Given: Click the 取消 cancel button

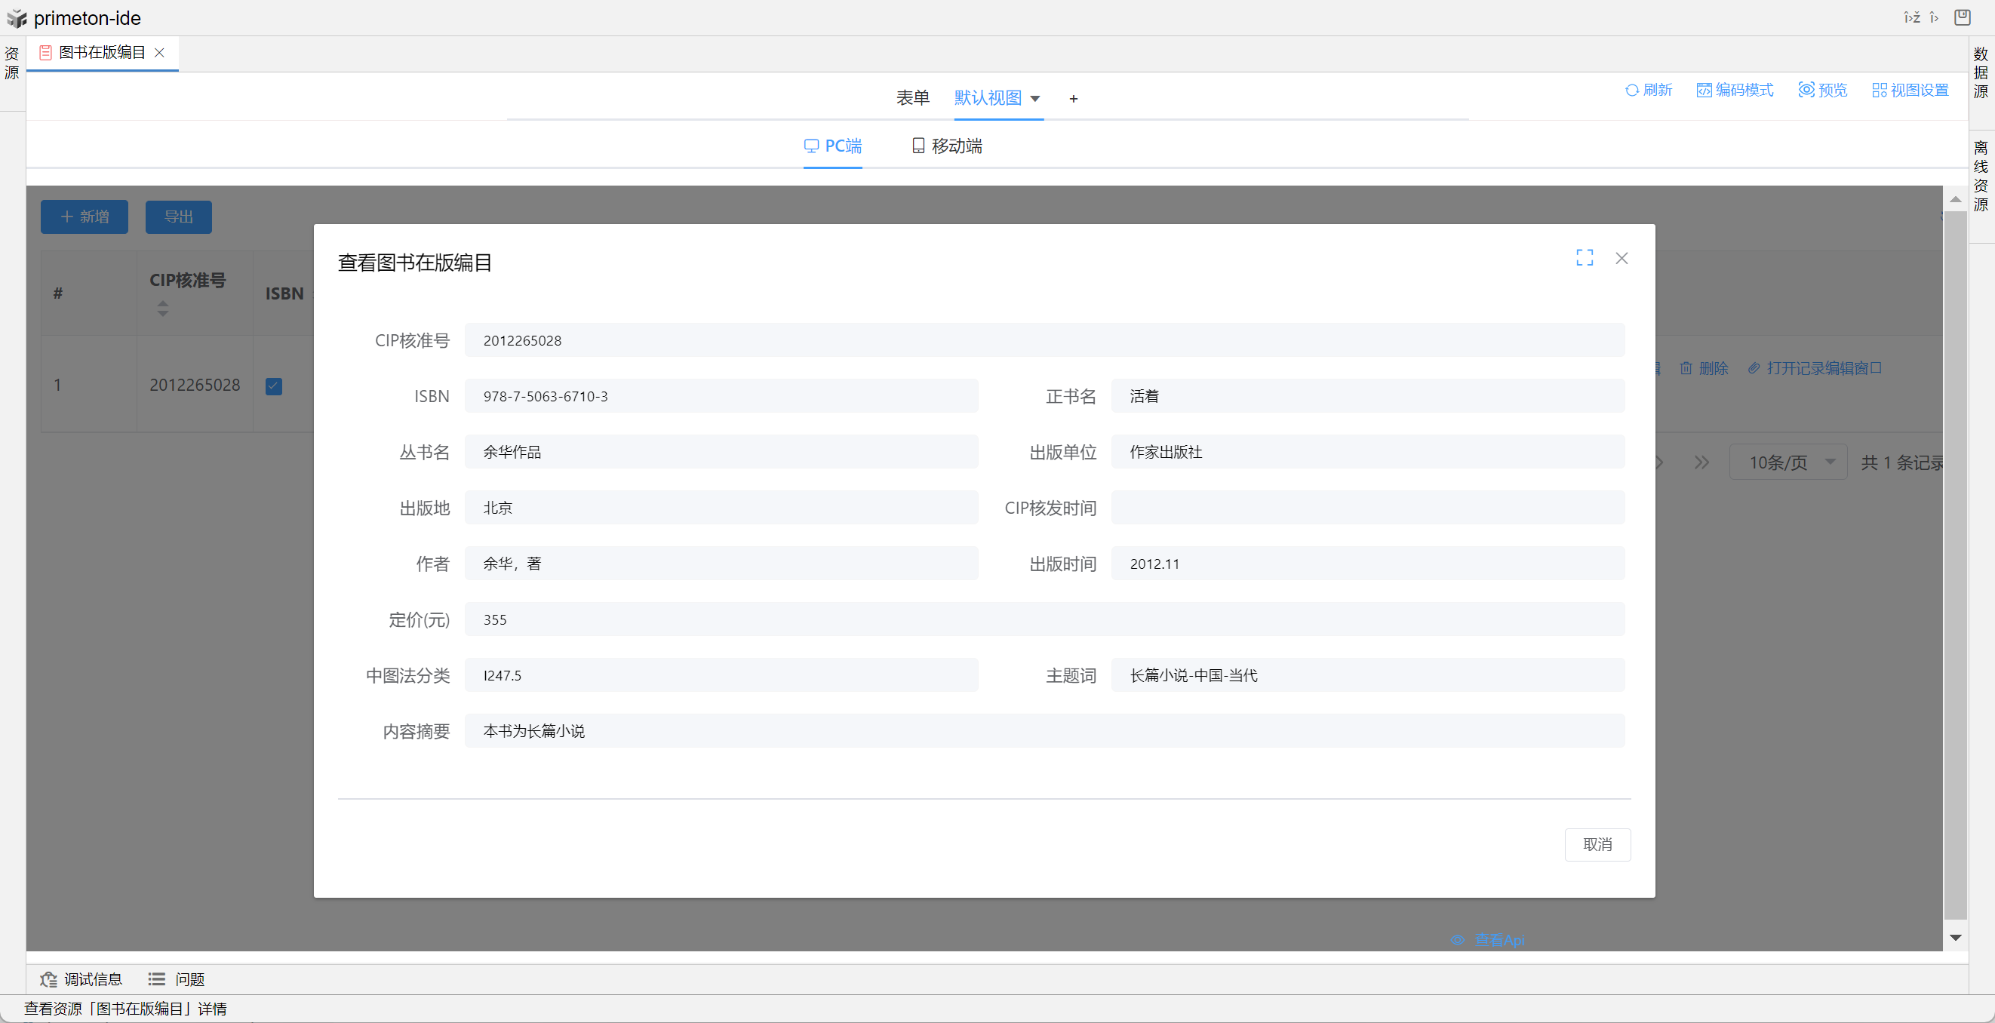Looking at the screenshot, I should 1597,844.
